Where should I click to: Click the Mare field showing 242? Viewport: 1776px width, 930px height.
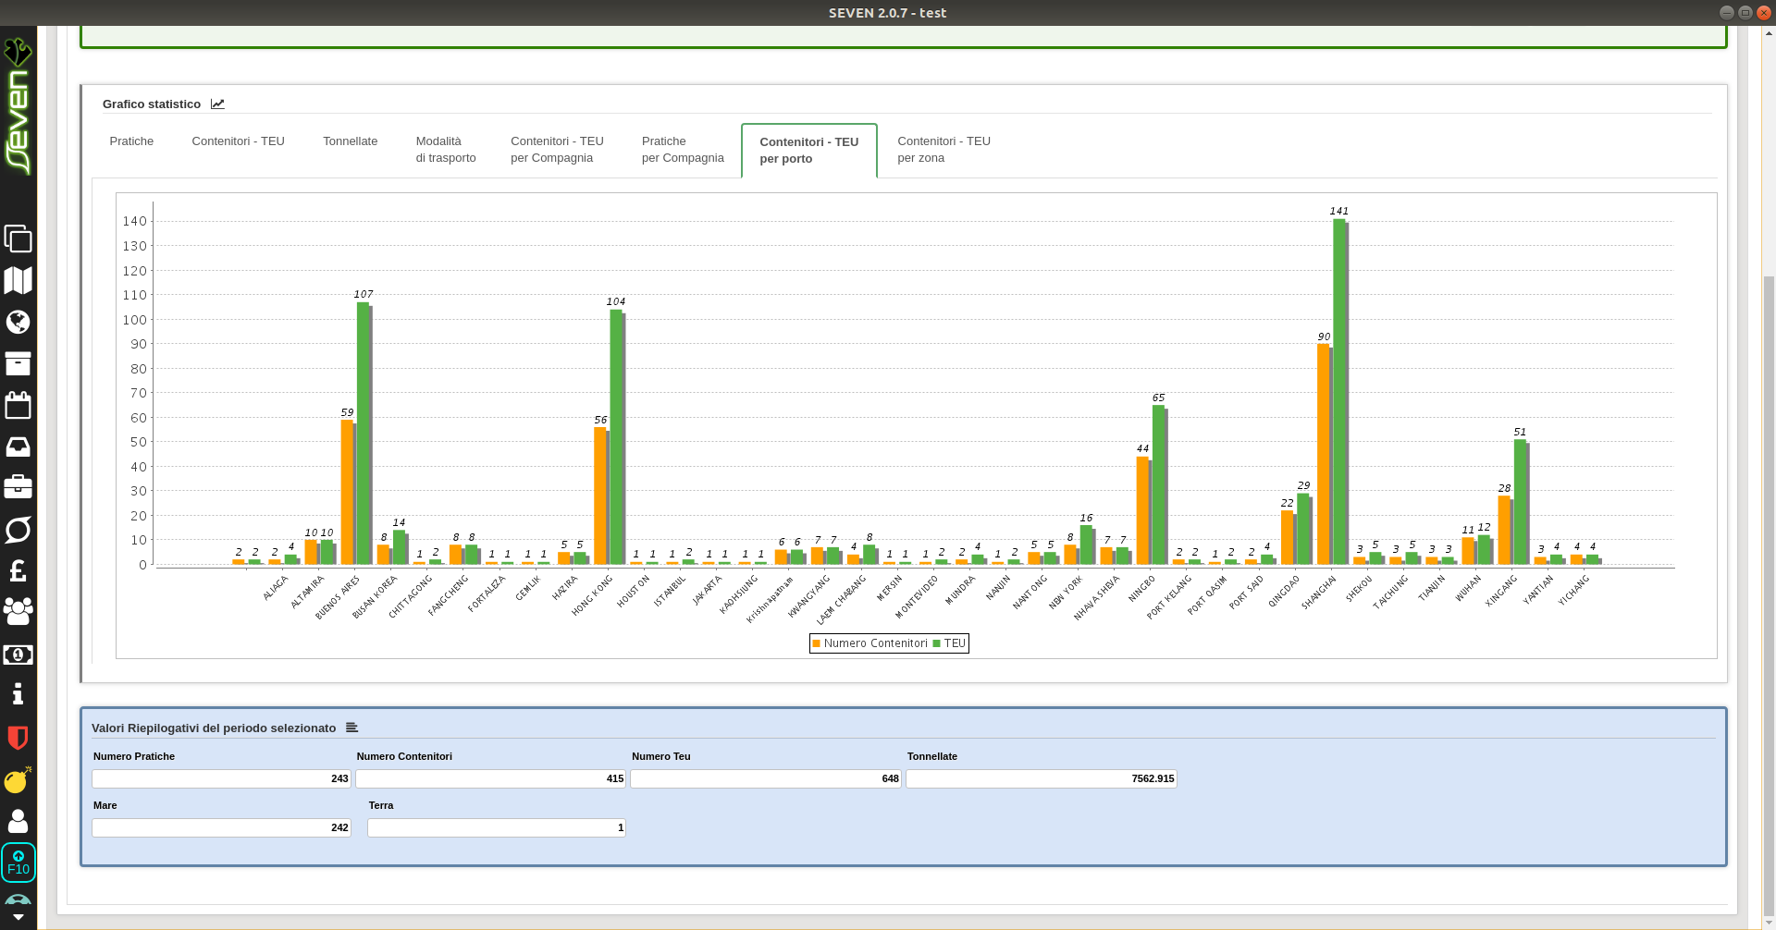[221, 828]
